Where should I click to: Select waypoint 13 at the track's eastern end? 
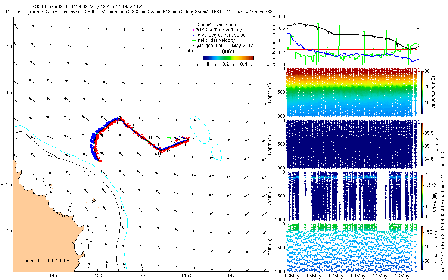[x=183, y=145]
